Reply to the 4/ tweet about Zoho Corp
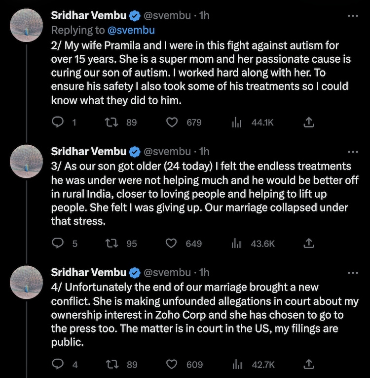This screenshot has width=370, height=378. pos(58,364)
